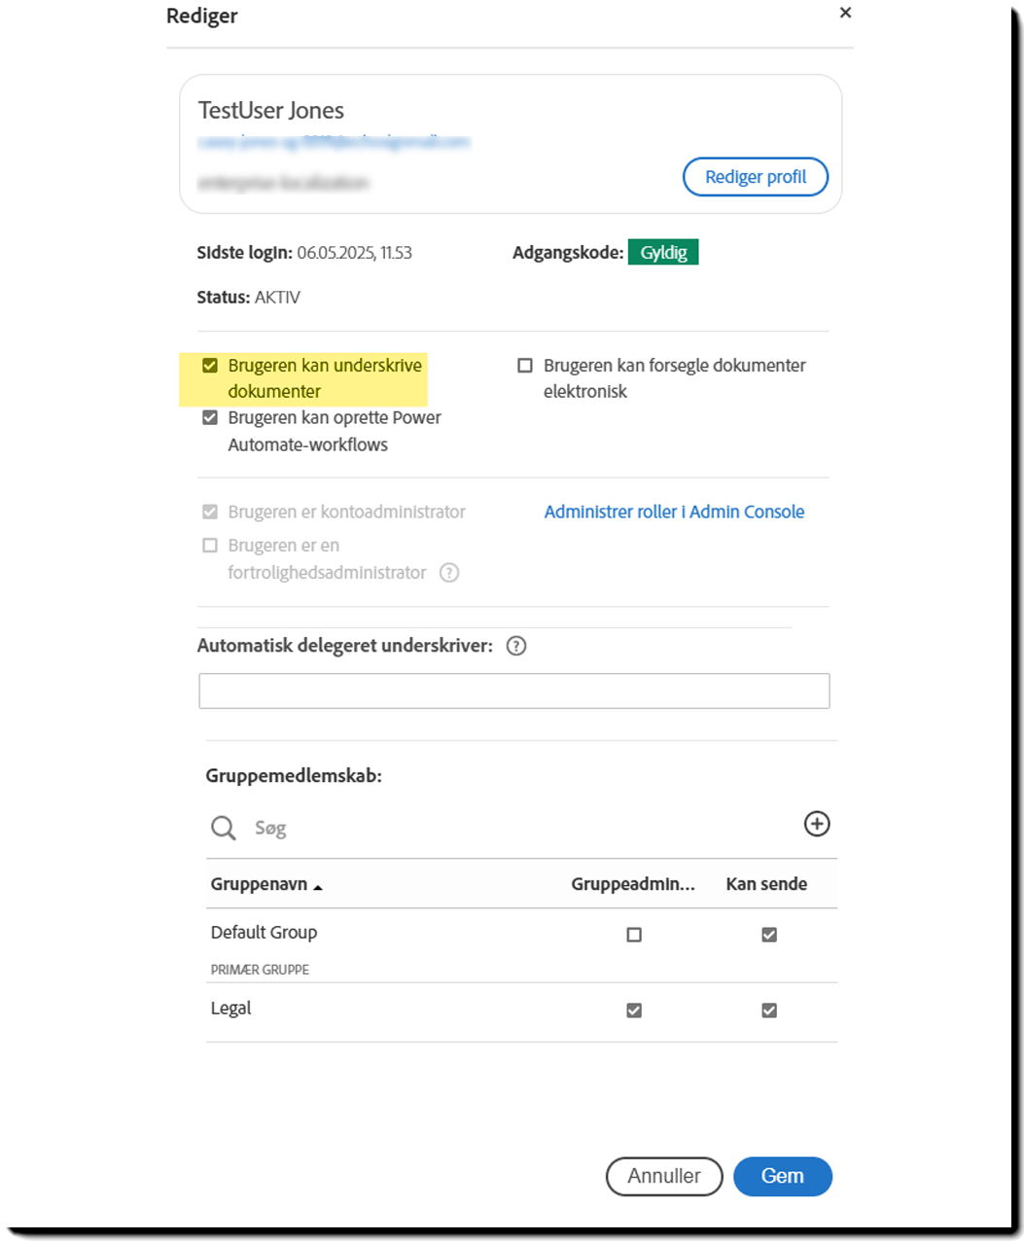Viewport: 1024px width, 1241px height.
Task: Check Gruppeadmin box for Default Group
Action: click(634, 935)
